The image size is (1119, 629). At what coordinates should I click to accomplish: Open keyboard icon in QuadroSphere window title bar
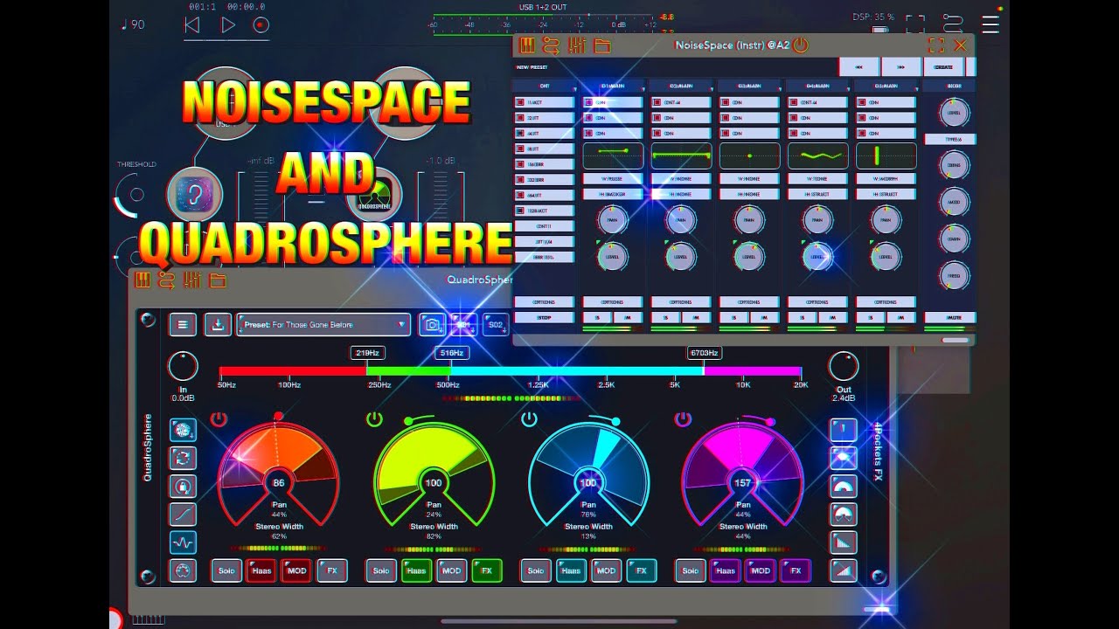tap(143, 280)
